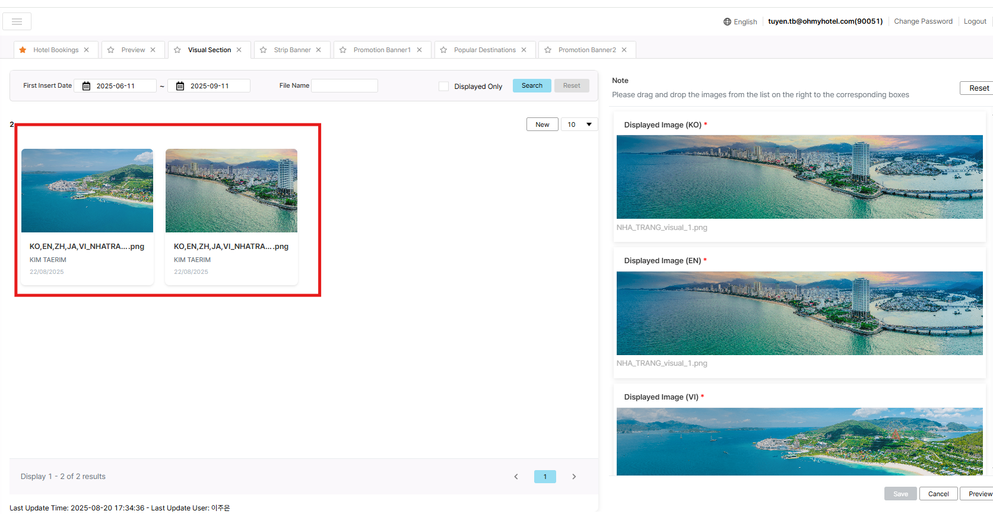Go to the previous results page
993x514 pixels.
pos(516,477)
